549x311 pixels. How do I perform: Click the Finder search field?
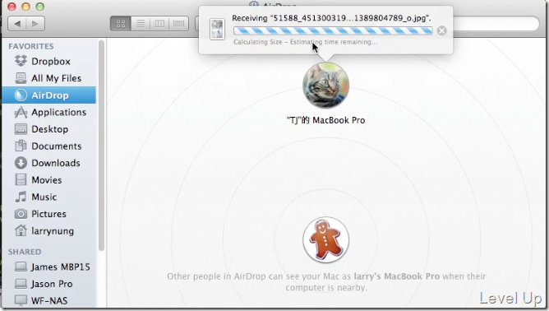click(496, 24)
